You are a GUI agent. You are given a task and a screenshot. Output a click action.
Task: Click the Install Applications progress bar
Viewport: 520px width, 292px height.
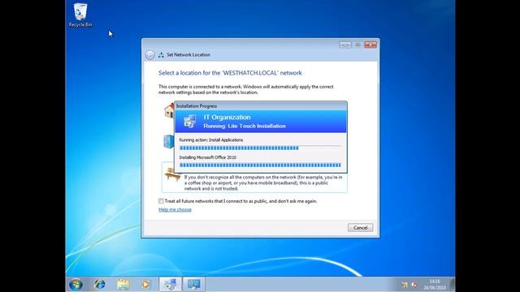pyautogui.click(x=260, y=148)
